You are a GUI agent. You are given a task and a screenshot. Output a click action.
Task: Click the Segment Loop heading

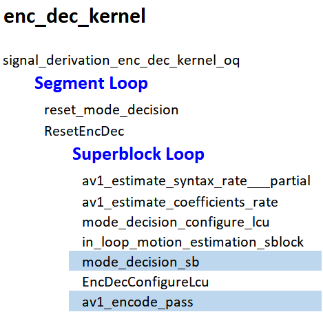coord(91,83)
